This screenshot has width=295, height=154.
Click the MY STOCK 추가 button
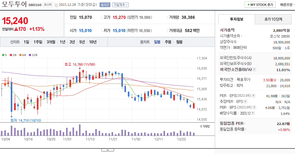pos(260,5)
